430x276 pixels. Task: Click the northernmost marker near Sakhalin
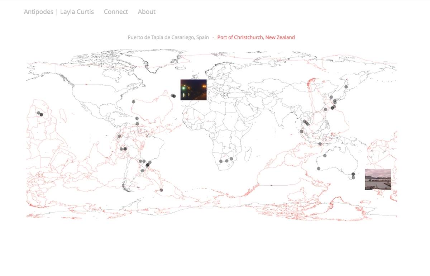(x=346, y=87)
